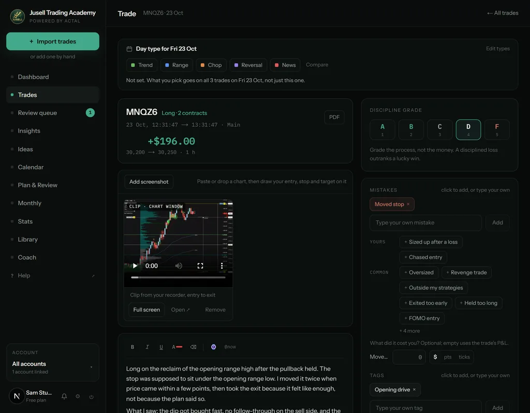This screenshot has height=413, width=530.
Task: Set discipline grade to B
Action: [411, 129]
